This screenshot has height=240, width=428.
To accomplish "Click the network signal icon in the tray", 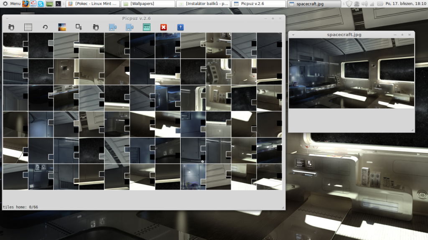I will [372, 3].
